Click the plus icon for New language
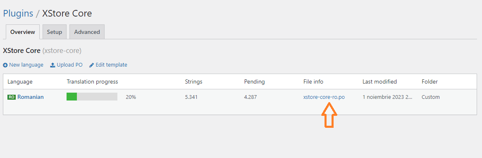482x158 pixels. (5, 65)
